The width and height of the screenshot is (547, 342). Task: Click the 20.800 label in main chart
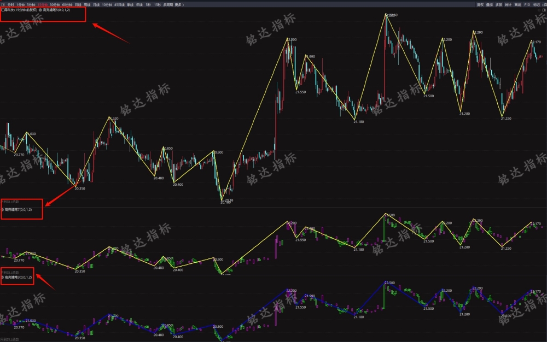pyautogui.click(x=218, y=152)
